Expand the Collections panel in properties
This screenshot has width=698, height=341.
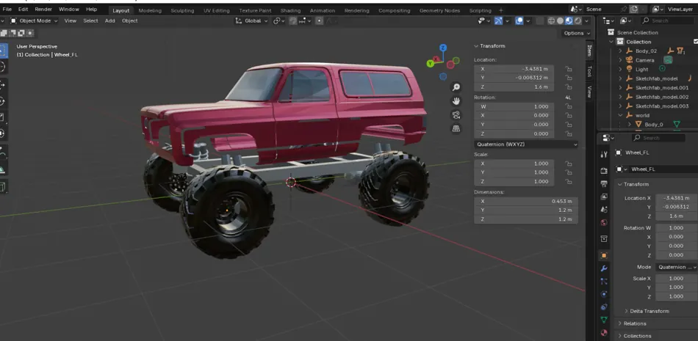pyautogui.click(x=638, y=336)
